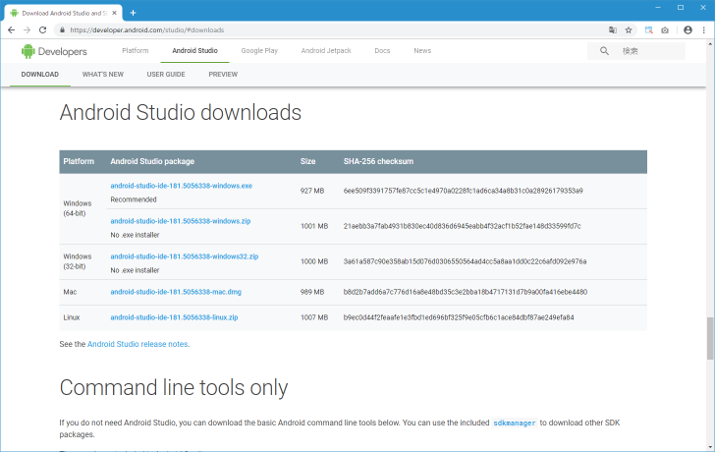Click the search magnifier icon
Viewport: 715px width, 452px height.
[604, 51]
